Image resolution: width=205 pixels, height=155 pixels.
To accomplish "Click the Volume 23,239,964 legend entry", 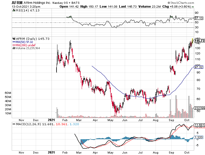I will click(x=26, y=48).
